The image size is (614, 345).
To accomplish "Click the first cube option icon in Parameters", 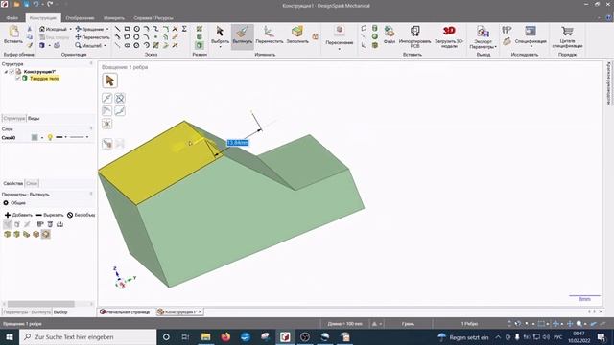I will coord(7,234).
